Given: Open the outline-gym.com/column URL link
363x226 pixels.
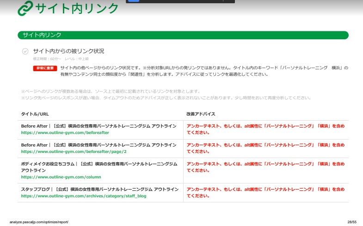Looking at the screenshot, I should click(61, 177).
